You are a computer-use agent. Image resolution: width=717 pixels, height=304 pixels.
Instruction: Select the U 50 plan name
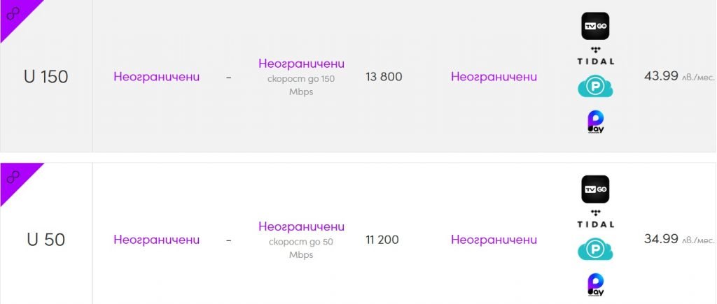pyautogui.click(x=46, y=240)
